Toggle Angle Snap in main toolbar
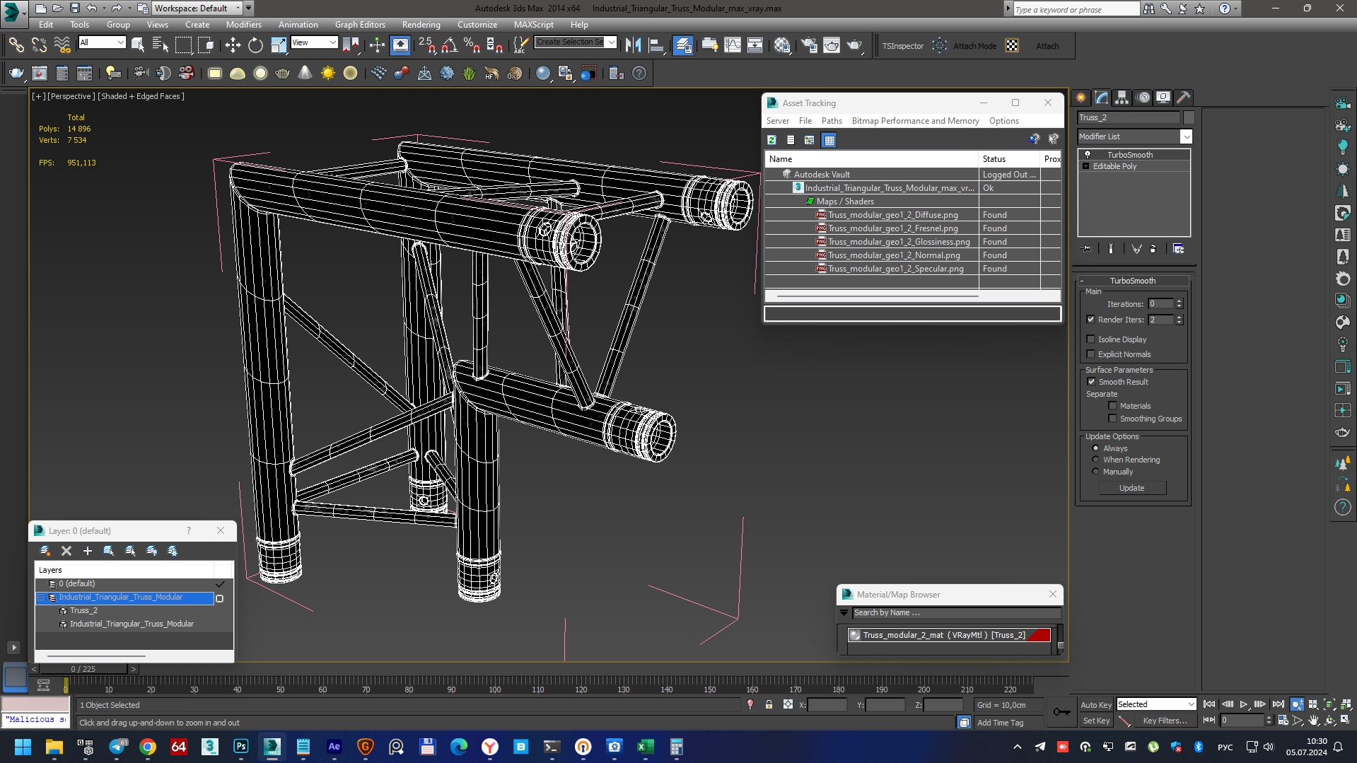Viewport: 1357px width, 763px height. [449, 45]
